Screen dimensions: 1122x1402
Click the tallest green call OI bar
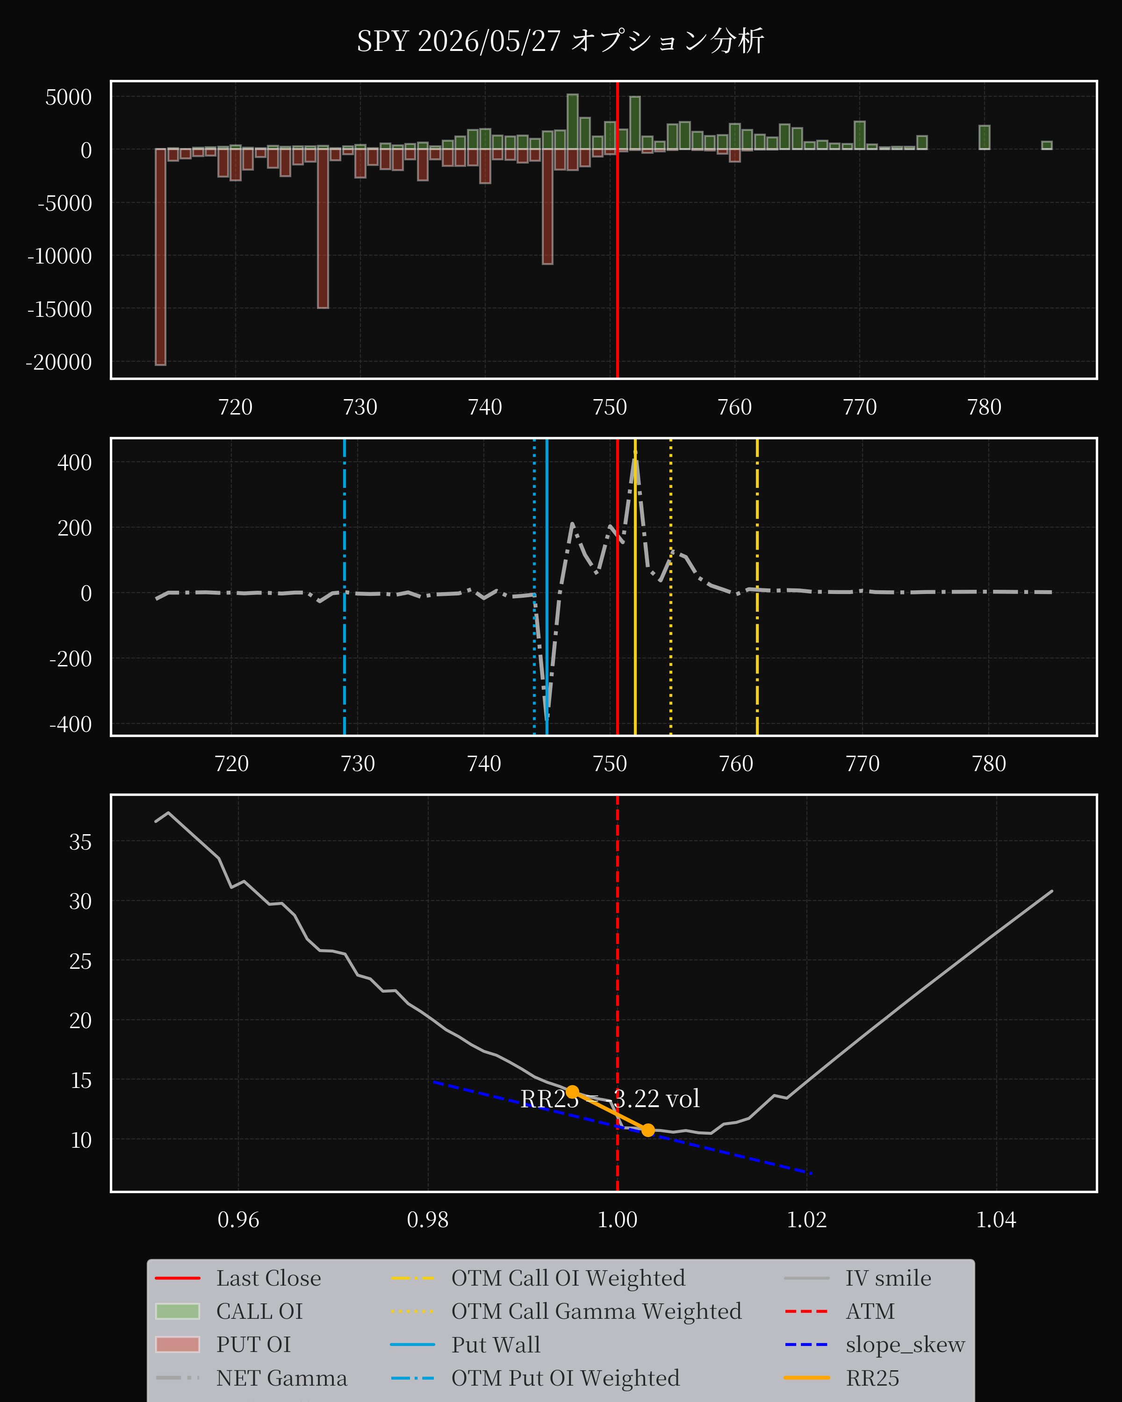tap(572, 122)
